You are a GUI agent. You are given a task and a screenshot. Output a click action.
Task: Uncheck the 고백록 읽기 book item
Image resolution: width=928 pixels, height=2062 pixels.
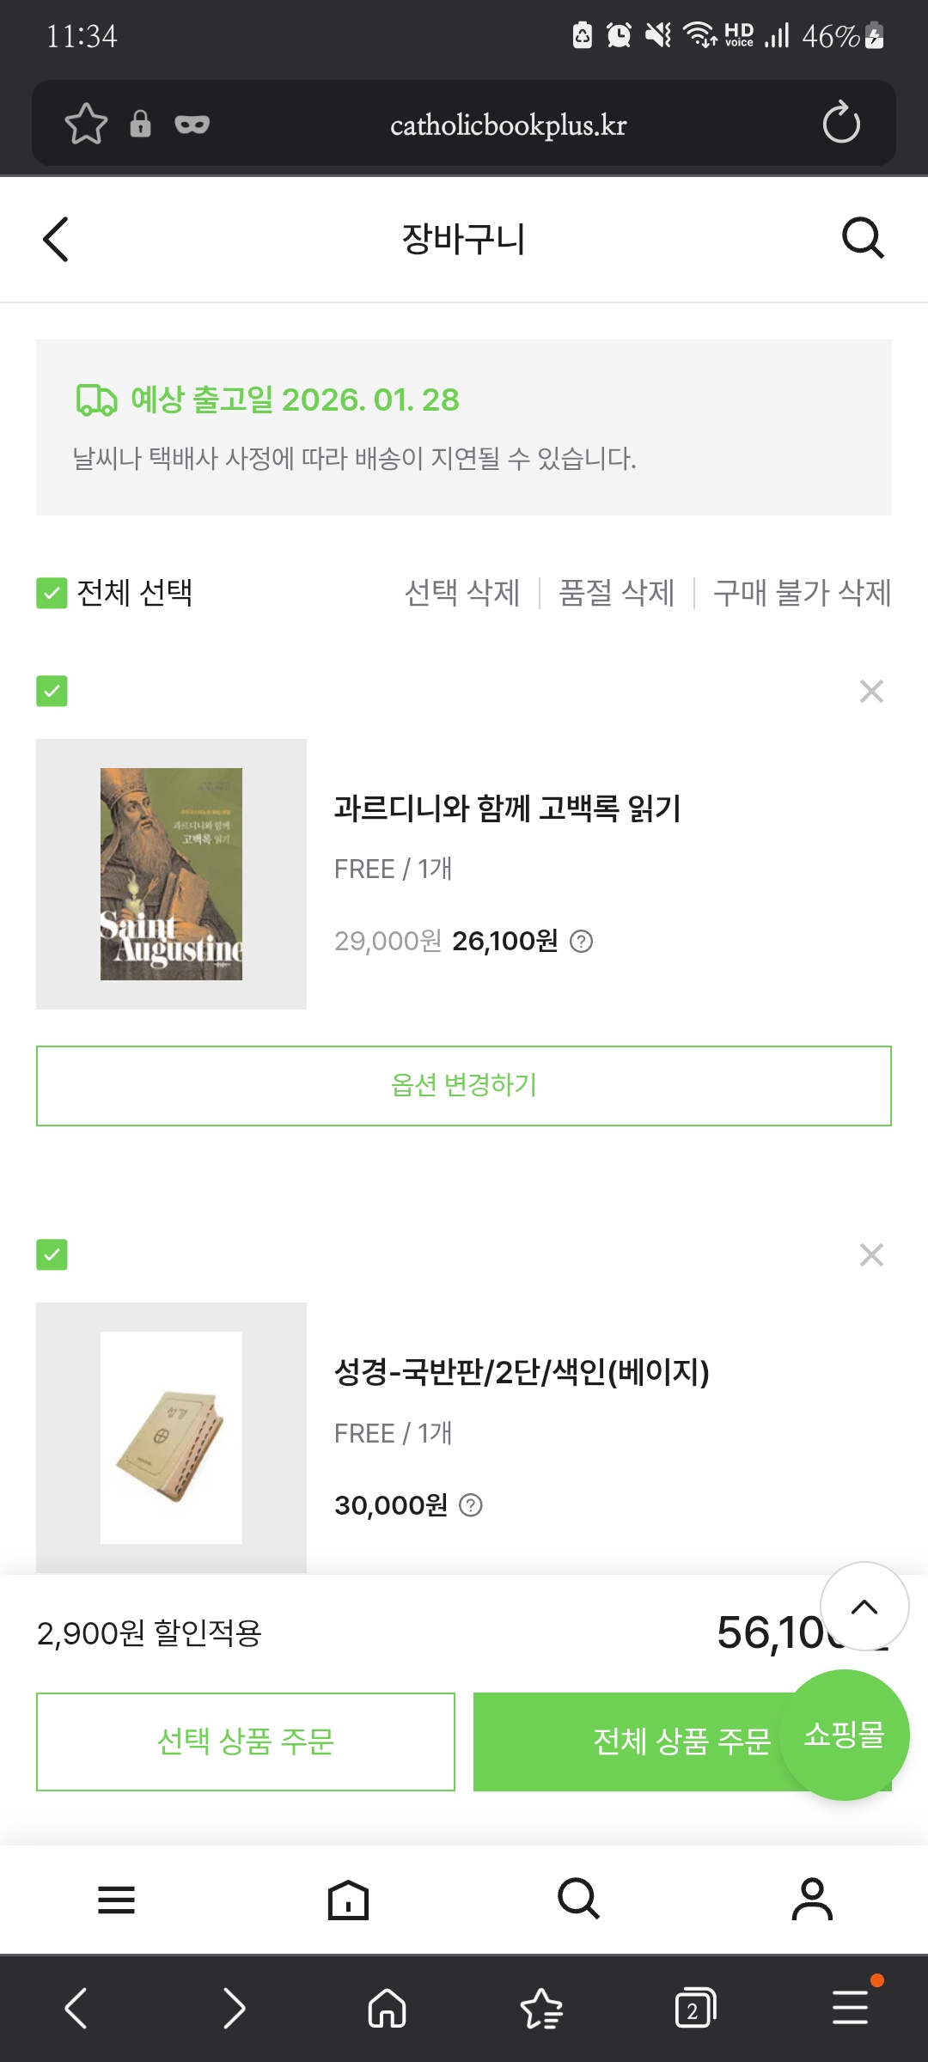click(x=52, y=691)
